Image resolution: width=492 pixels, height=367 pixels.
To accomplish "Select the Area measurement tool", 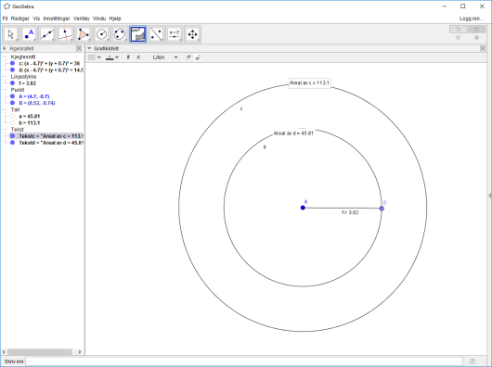I will (x=138, y=34).
